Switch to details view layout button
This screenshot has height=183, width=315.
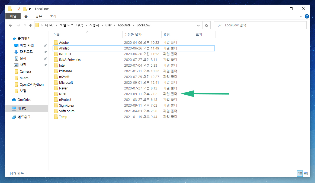(300, 173)
